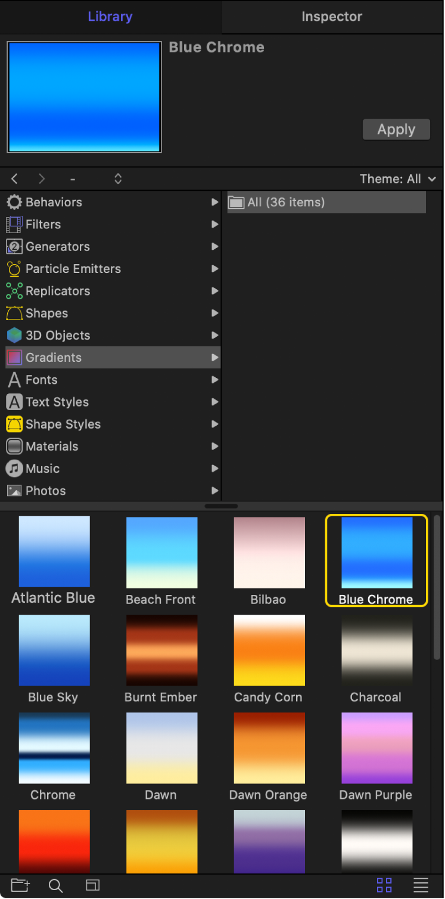
Task: Open the Theme: All dropdown
Action: coord(397,179)
